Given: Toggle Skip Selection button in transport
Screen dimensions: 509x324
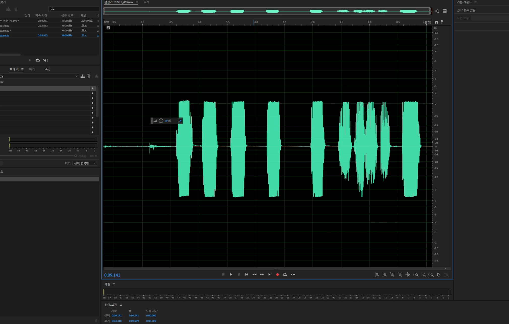Looking at the screenshot, I should coord(293,274).
